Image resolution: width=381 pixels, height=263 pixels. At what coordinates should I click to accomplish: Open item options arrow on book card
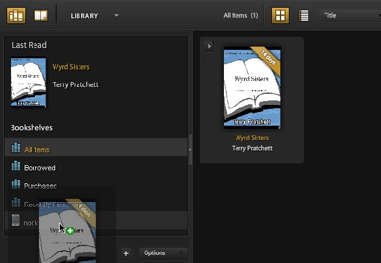[209, 46]
